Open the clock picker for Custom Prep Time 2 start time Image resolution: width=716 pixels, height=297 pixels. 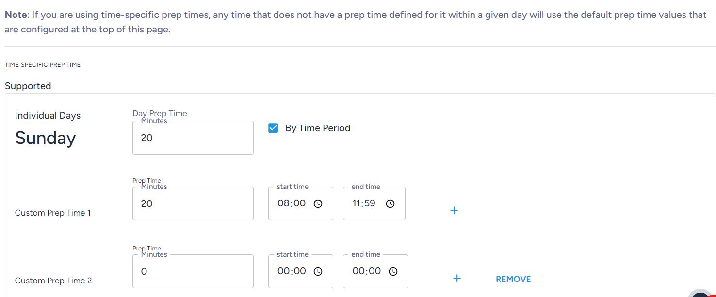318,271
